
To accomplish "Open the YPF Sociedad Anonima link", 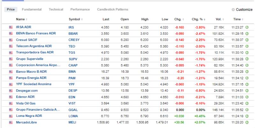I will [x=33, y=84].
